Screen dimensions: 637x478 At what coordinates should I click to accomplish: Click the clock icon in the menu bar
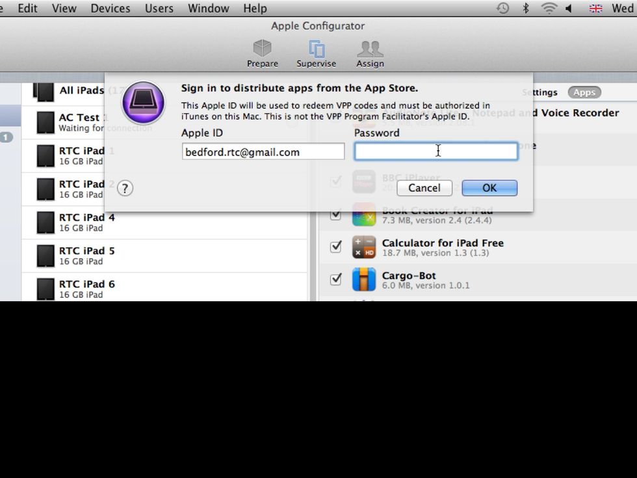(x=502, y=8)
